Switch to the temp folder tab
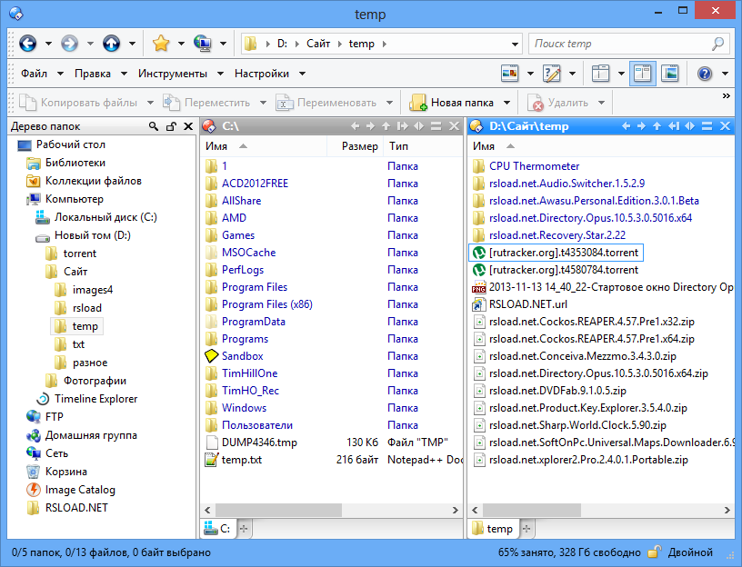 492,529
